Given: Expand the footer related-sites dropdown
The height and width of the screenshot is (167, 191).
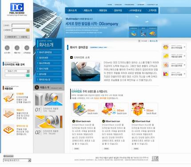Looking at the screenshot, I should tap(17, 160).
